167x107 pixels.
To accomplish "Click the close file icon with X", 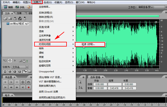I will click(10, 19).
